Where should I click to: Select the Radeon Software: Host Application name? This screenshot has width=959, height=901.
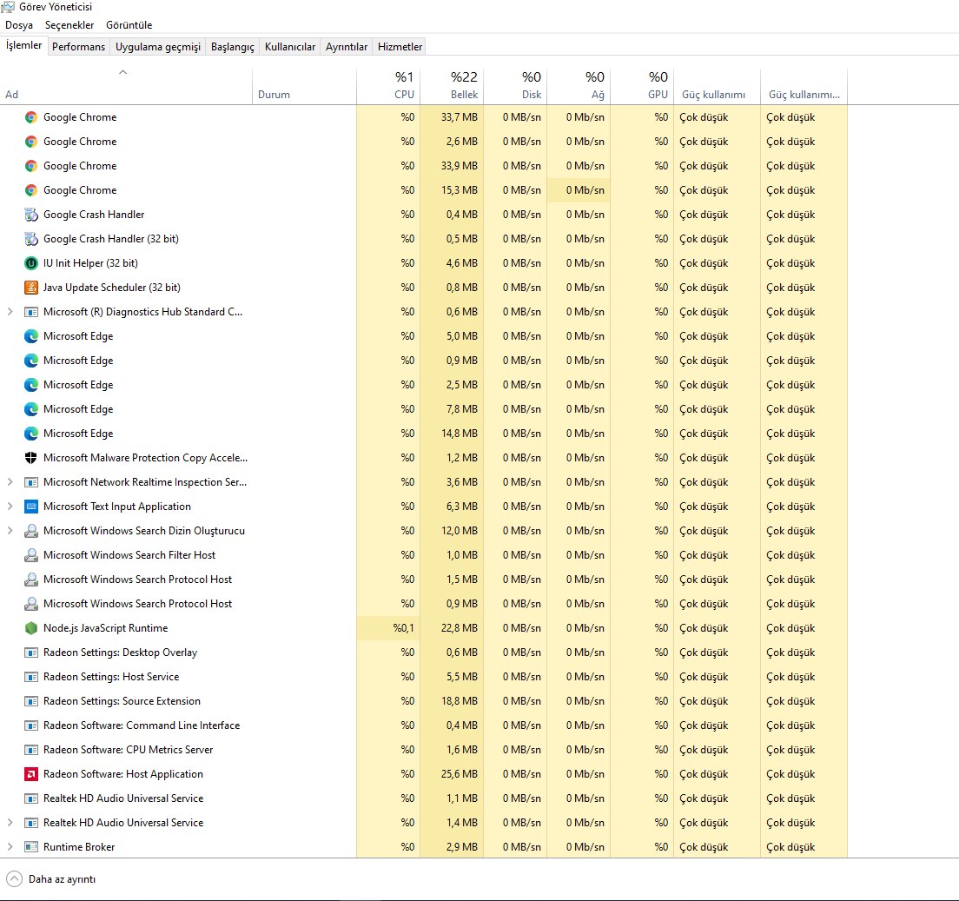[x=123, y=774]
